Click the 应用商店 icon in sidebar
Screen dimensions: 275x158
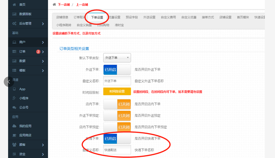14,135
